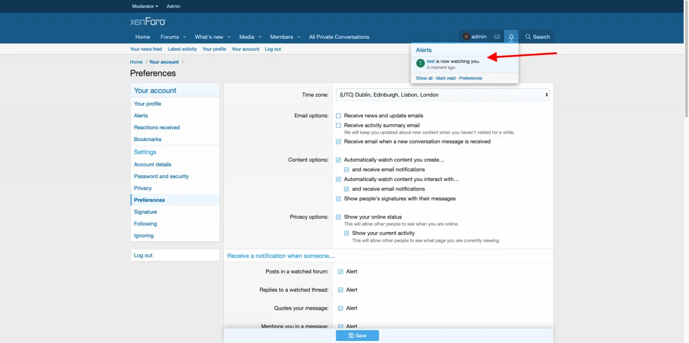Click the test user avatar in alerts
The height and width of the screenshot is (343, 689).
coord(420,64)
